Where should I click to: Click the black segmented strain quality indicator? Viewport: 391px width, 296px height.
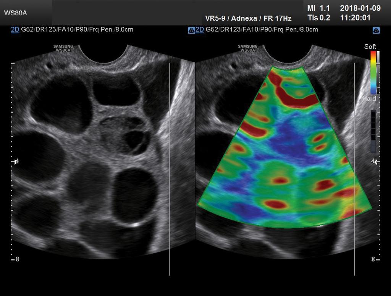click(x=373, y=131)
